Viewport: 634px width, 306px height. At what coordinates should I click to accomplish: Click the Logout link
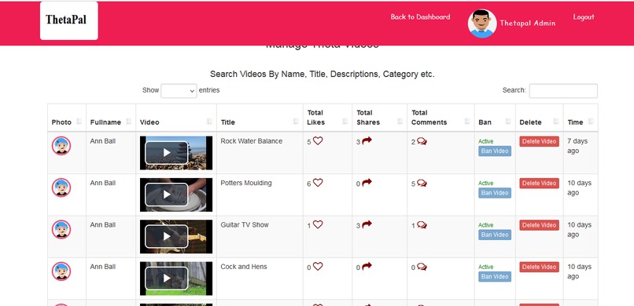(584, 17)
